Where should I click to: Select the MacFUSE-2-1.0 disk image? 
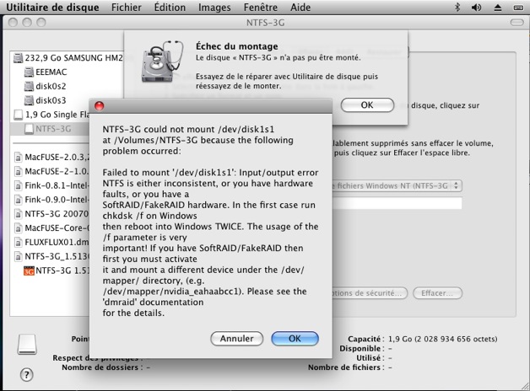pos(51,171)
